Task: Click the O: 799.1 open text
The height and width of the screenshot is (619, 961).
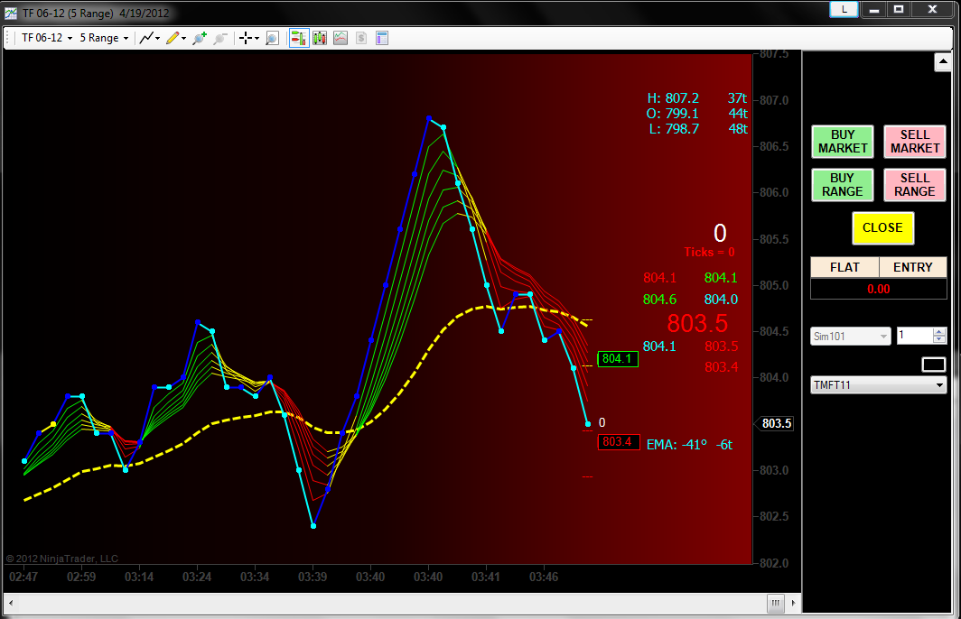Action: point(672,114)
